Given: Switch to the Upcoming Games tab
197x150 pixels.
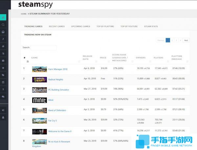Looking at the screenshot, I should coord(80,26).
